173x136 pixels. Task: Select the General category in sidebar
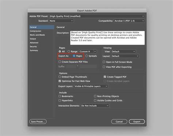point(42,27)
